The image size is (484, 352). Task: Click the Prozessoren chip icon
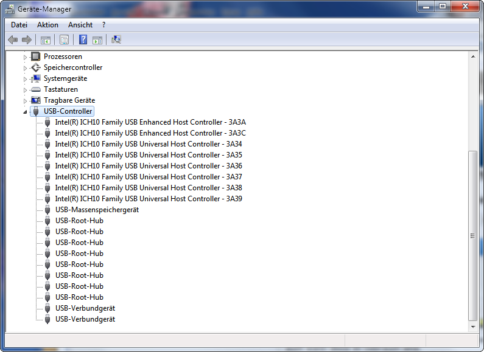point(36,57)
